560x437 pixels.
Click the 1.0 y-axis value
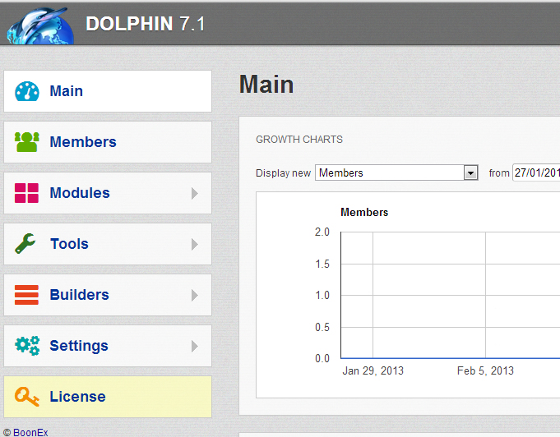pyautogui.click(x=322, y=296)
